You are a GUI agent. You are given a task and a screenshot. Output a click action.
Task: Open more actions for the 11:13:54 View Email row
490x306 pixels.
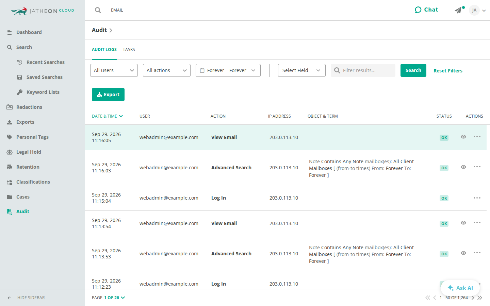[477, 223]
